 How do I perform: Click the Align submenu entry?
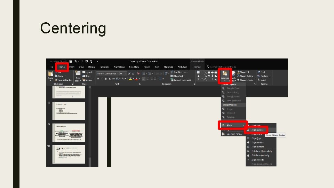click(x=233, y=125)
